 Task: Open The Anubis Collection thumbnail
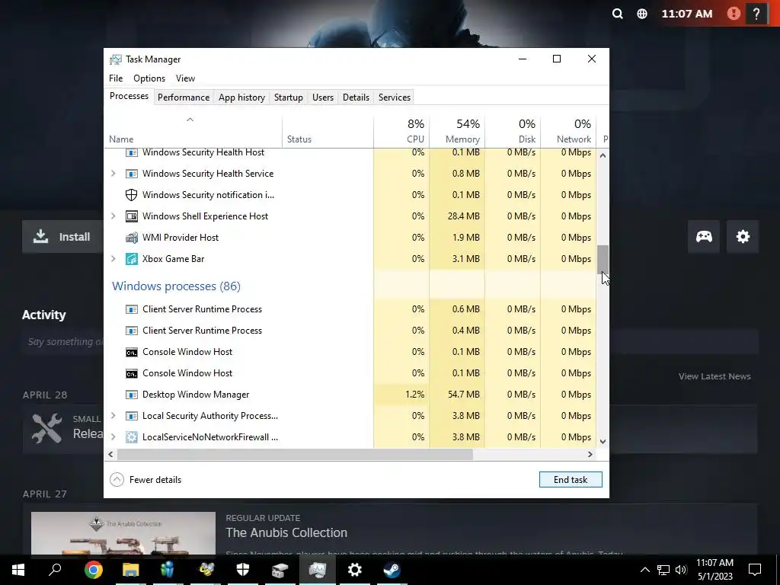click(x=123, y=532)
